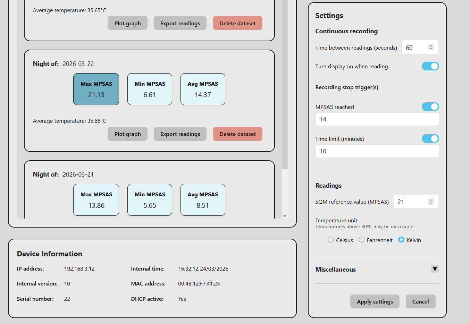470x324 pixels.
Task: Select Celsius temperature unit
Action: coord(331,240)
